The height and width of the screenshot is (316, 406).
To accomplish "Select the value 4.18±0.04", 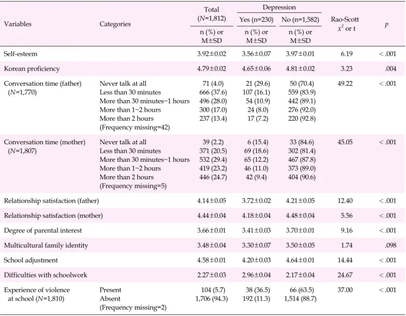I will pyautogui.click(x=256, y=215).
